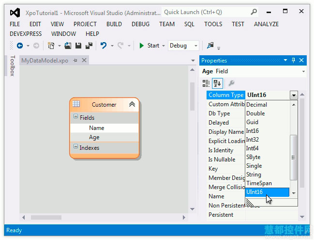Viewport: 314px width, 240px height.
Task: Click the Visual Studio logo icon
Action: (x=15, y=13)
